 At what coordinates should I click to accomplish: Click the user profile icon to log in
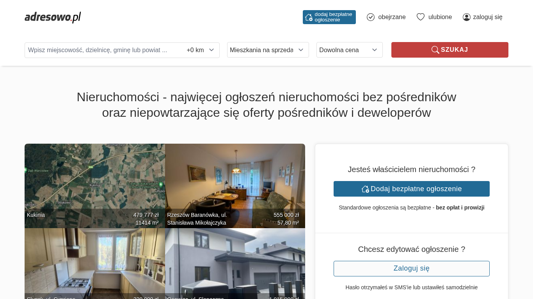click(x=466, y=17)
